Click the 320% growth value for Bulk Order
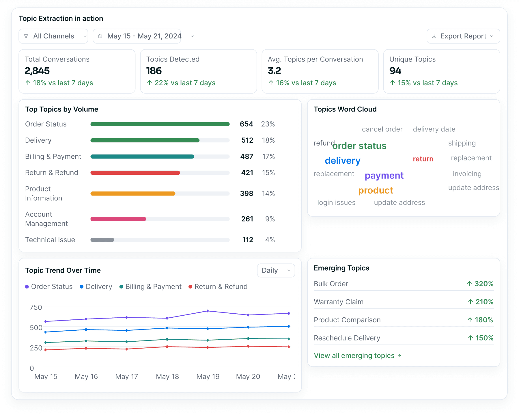 (x=484, y=284)
